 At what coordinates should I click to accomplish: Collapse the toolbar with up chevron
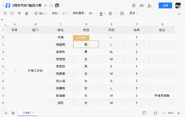[x=179, y=14]
